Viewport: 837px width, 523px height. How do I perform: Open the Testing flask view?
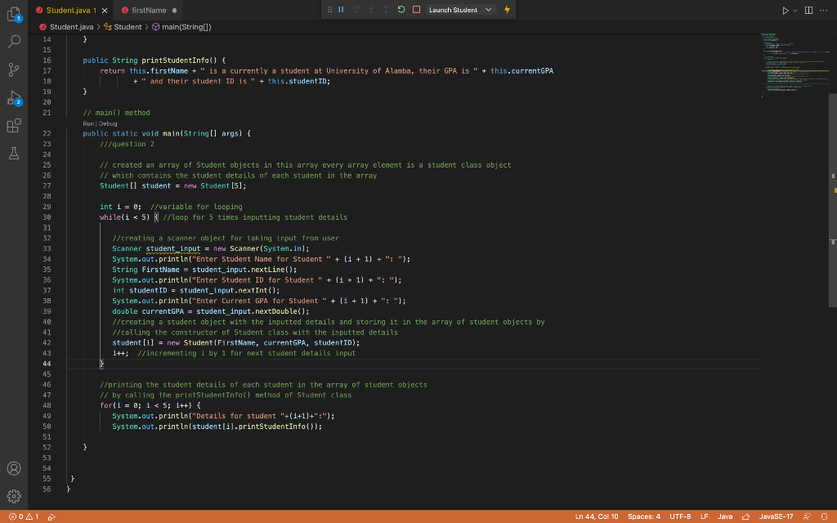pyautogui.click(x=14, y=154)
